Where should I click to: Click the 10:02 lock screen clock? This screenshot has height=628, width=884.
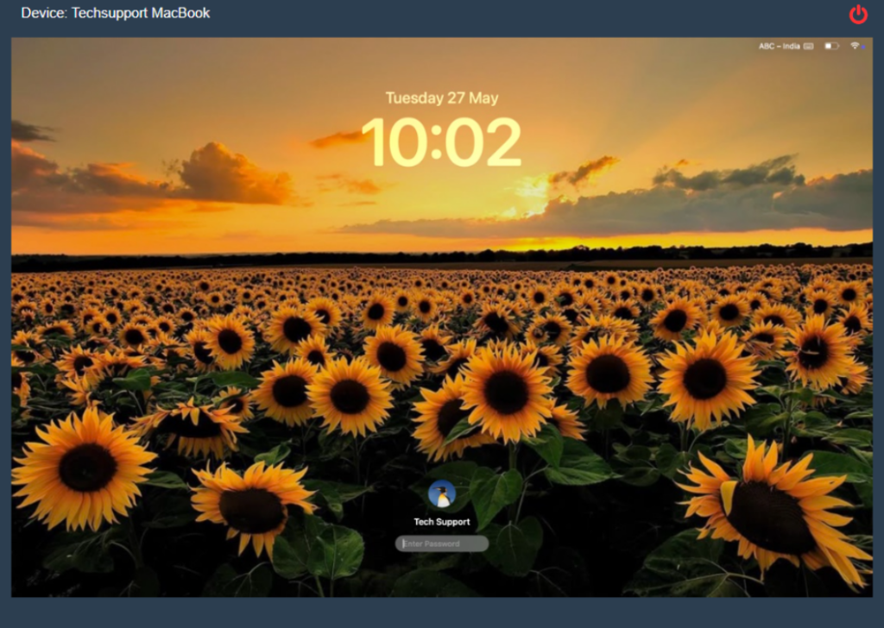[442, 142]
